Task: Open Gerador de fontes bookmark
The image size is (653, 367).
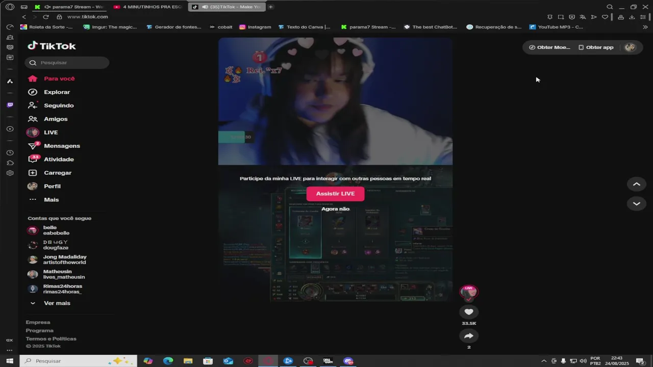Action: [x=173, y=27]
